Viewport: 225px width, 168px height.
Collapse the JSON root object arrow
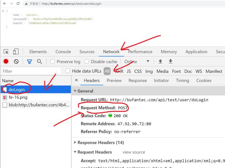coord(3,11)
